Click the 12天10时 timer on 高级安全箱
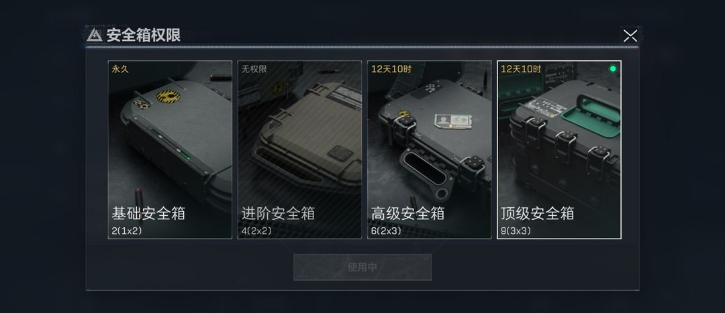 pyautogui.click(x=391, y=69)
